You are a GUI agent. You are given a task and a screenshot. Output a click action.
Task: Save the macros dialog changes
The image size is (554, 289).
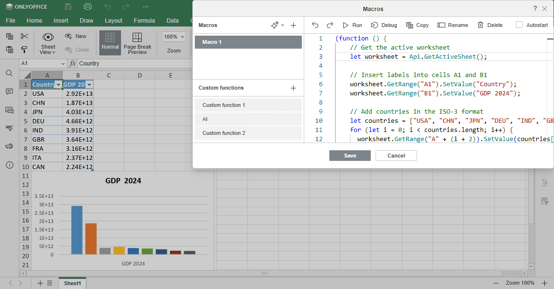350,156
